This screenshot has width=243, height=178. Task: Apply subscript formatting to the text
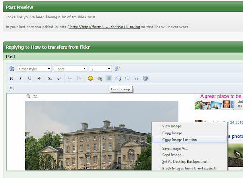pyautogui.click(x=50, y=79)
